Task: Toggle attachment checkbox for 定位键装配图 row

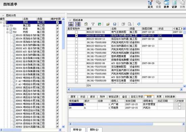Action: (x=76, y=67)
